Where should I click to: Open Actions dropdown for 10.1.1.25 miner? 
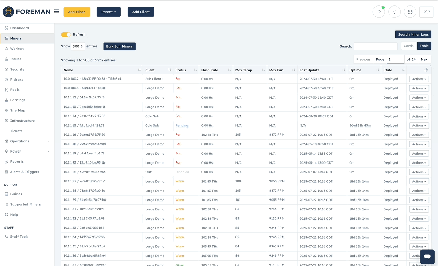pyautogui.click(x=419, y=172)
